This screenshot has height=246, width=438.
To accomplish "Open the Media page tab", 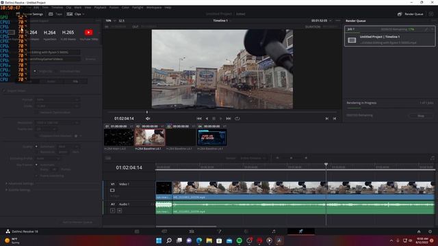I will [137, 232].
